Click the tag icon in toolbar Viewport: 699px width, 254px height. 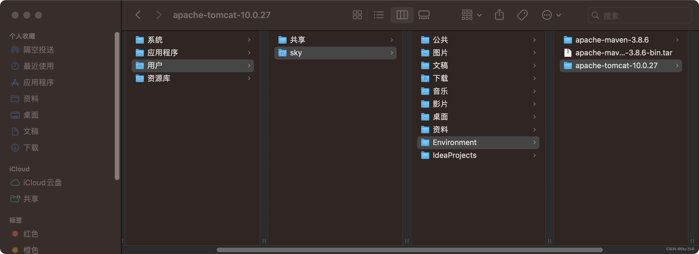tap(522, 15)
